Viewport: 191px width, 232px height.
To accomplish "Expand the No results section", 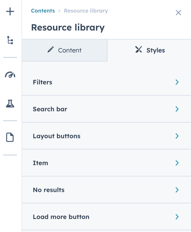I will 177,190.
